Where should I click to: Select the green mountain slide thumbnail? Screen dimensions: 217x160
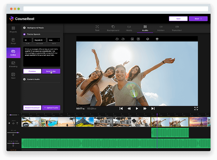(x=85, y=122)
